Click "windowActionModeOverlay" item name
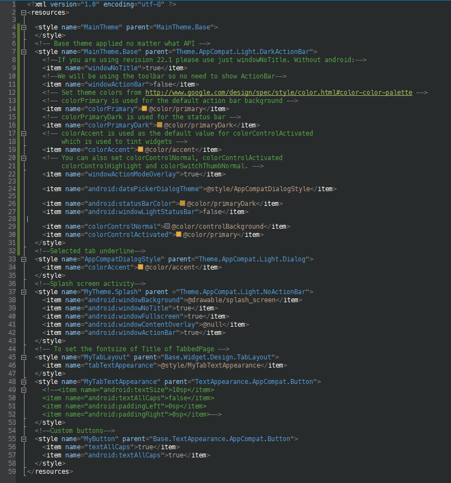The width and height of the screenshot is (451, 483). point(132,174)
